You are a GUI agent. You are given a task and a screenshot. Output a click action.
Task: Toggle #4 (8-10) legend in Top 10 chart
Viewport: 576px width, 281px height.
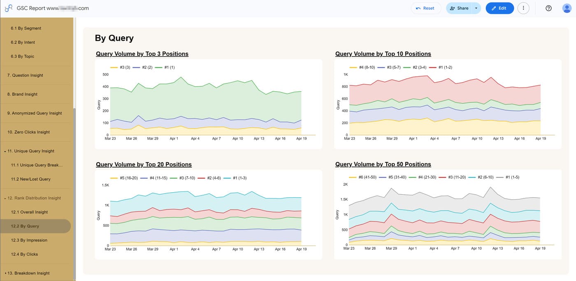click(362, 67)
